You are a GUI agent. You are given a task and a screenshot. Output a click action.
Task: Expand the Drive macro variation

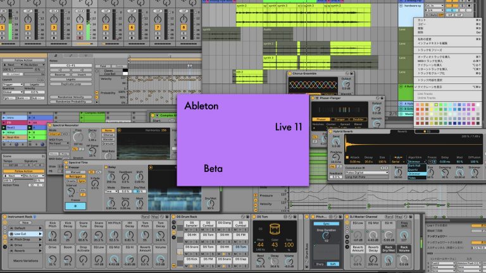(x=40, y=245)
